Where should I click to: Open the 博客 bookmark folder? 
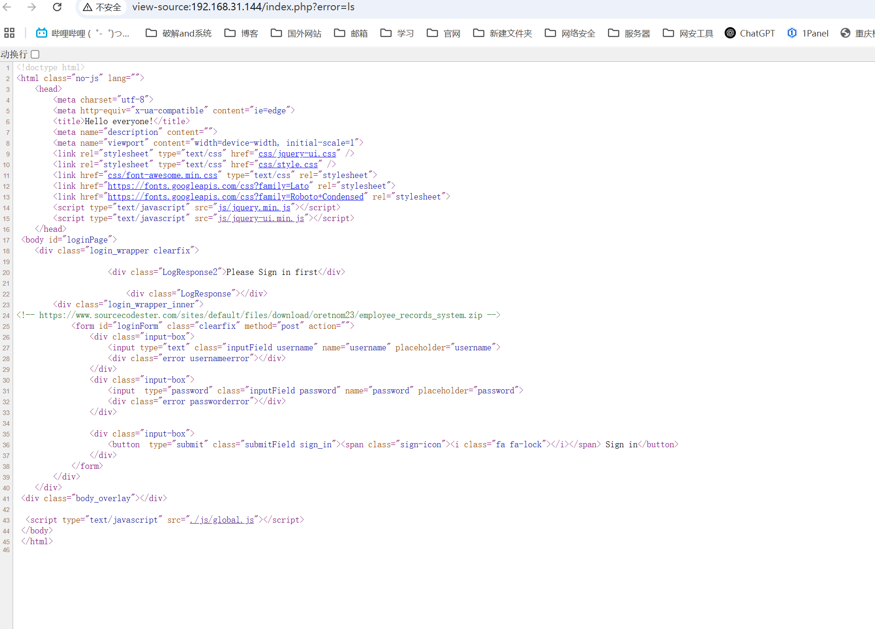tap(241, 33)
